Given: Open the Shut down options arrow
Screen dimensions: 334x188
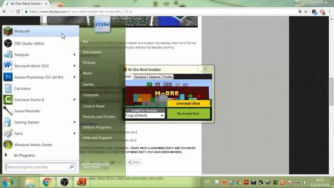Looking at the screenshot, I should (105, 167).
